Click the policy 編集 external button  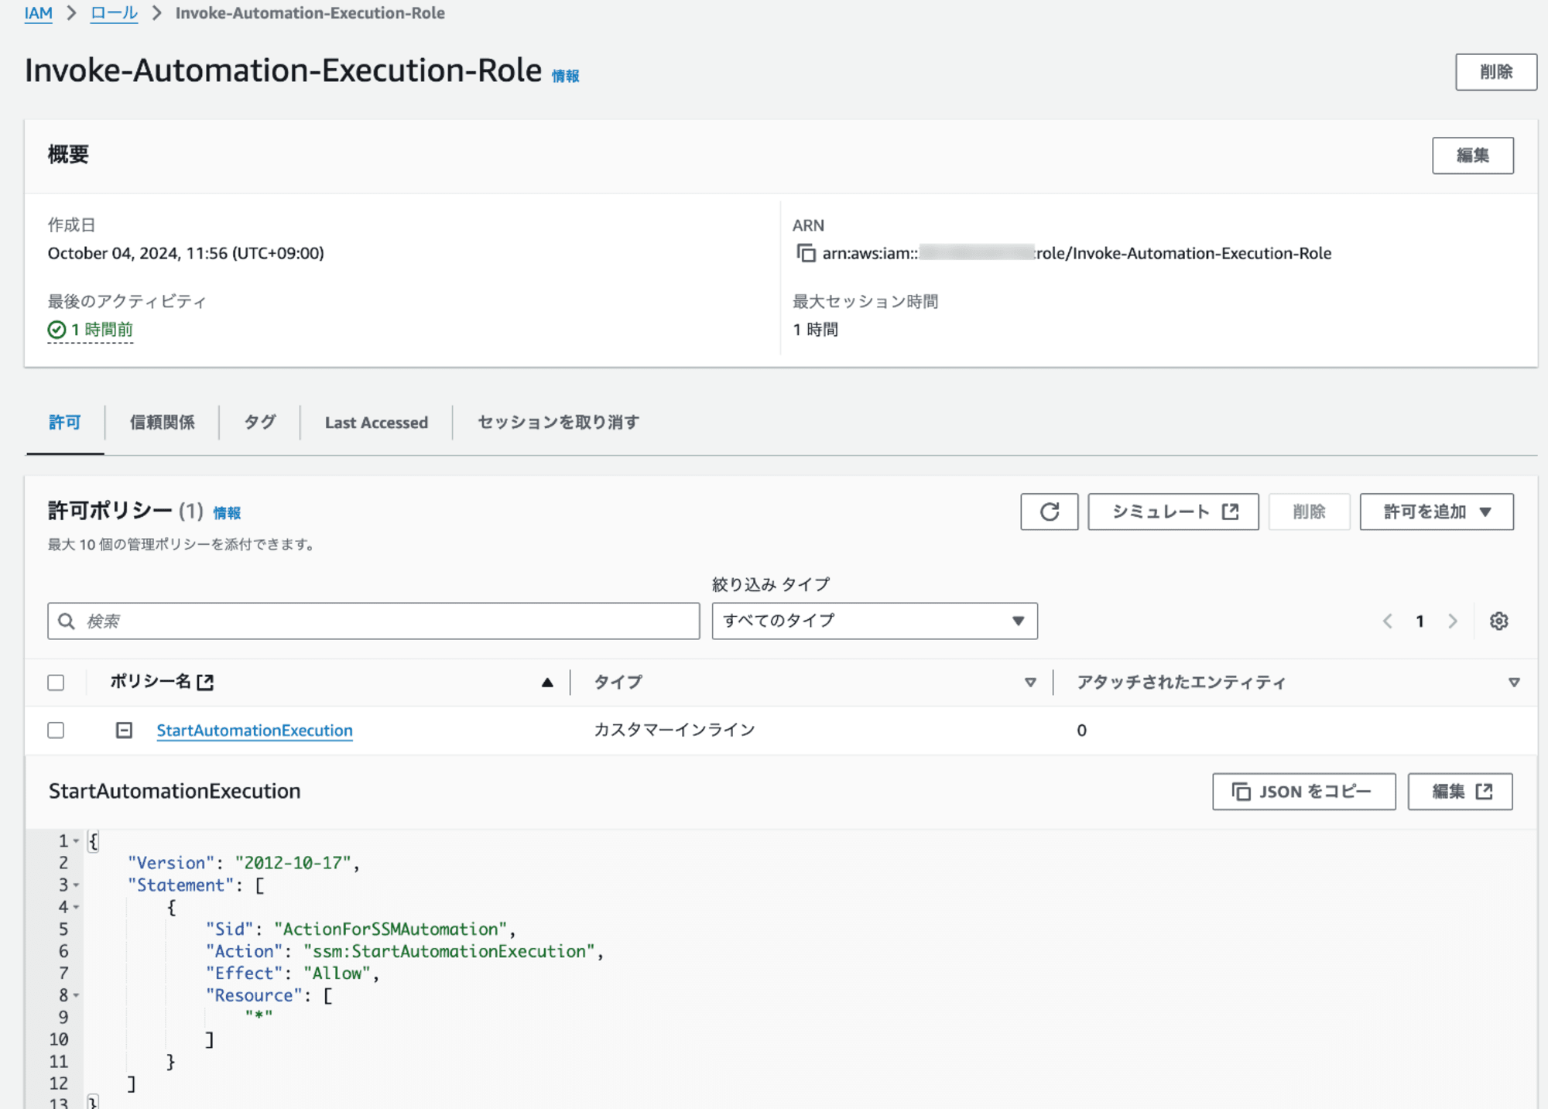pyautogui.click(x=1460, y=791)
